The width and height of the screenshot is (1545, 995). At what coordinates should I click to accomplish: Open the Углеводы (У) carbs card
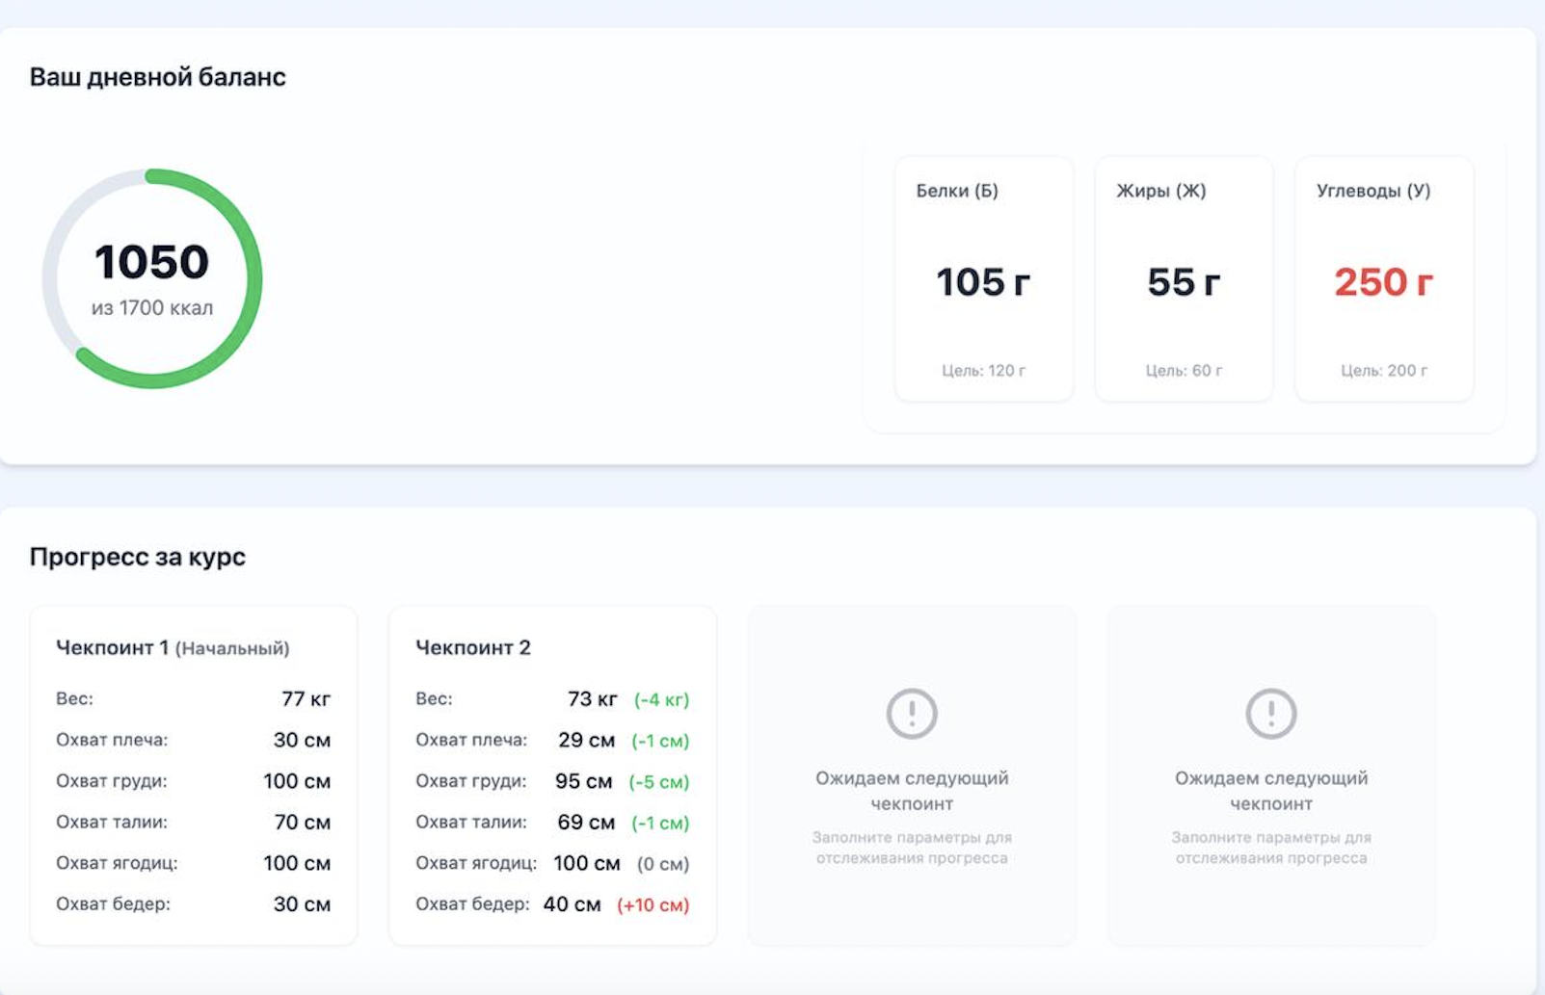click(1383, 279)
